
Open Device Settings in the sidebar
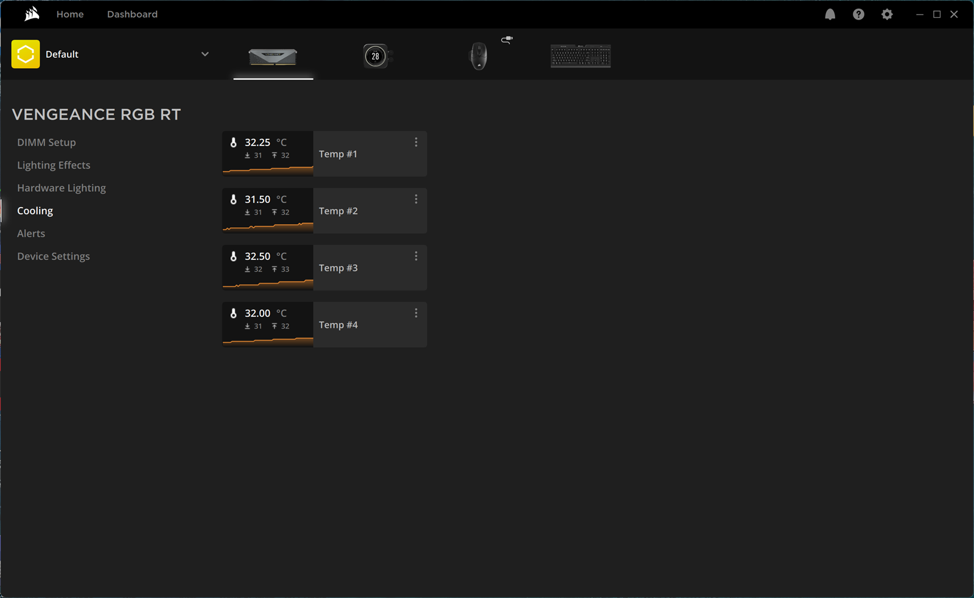[54, 256]
